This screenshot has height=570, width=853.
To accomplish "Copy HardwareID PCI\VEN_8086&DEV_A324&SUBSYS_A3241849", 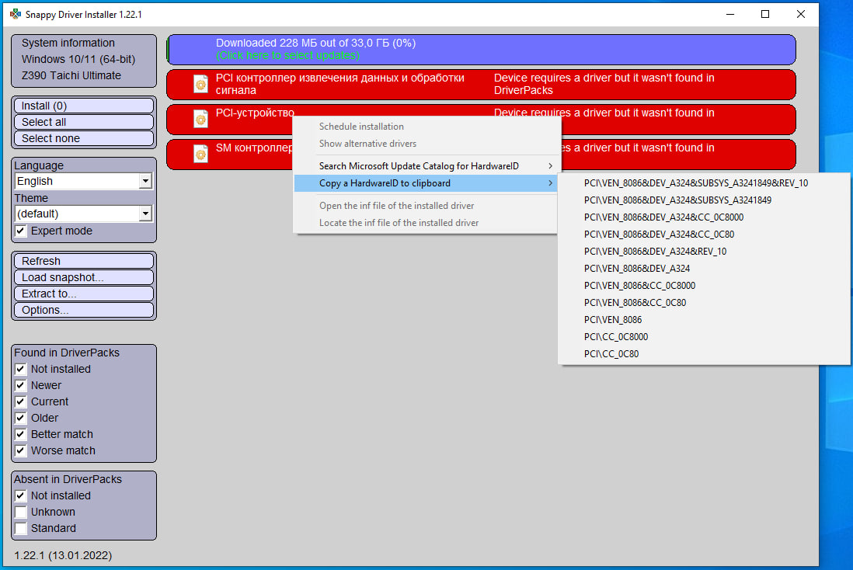I will coord(704,200).
